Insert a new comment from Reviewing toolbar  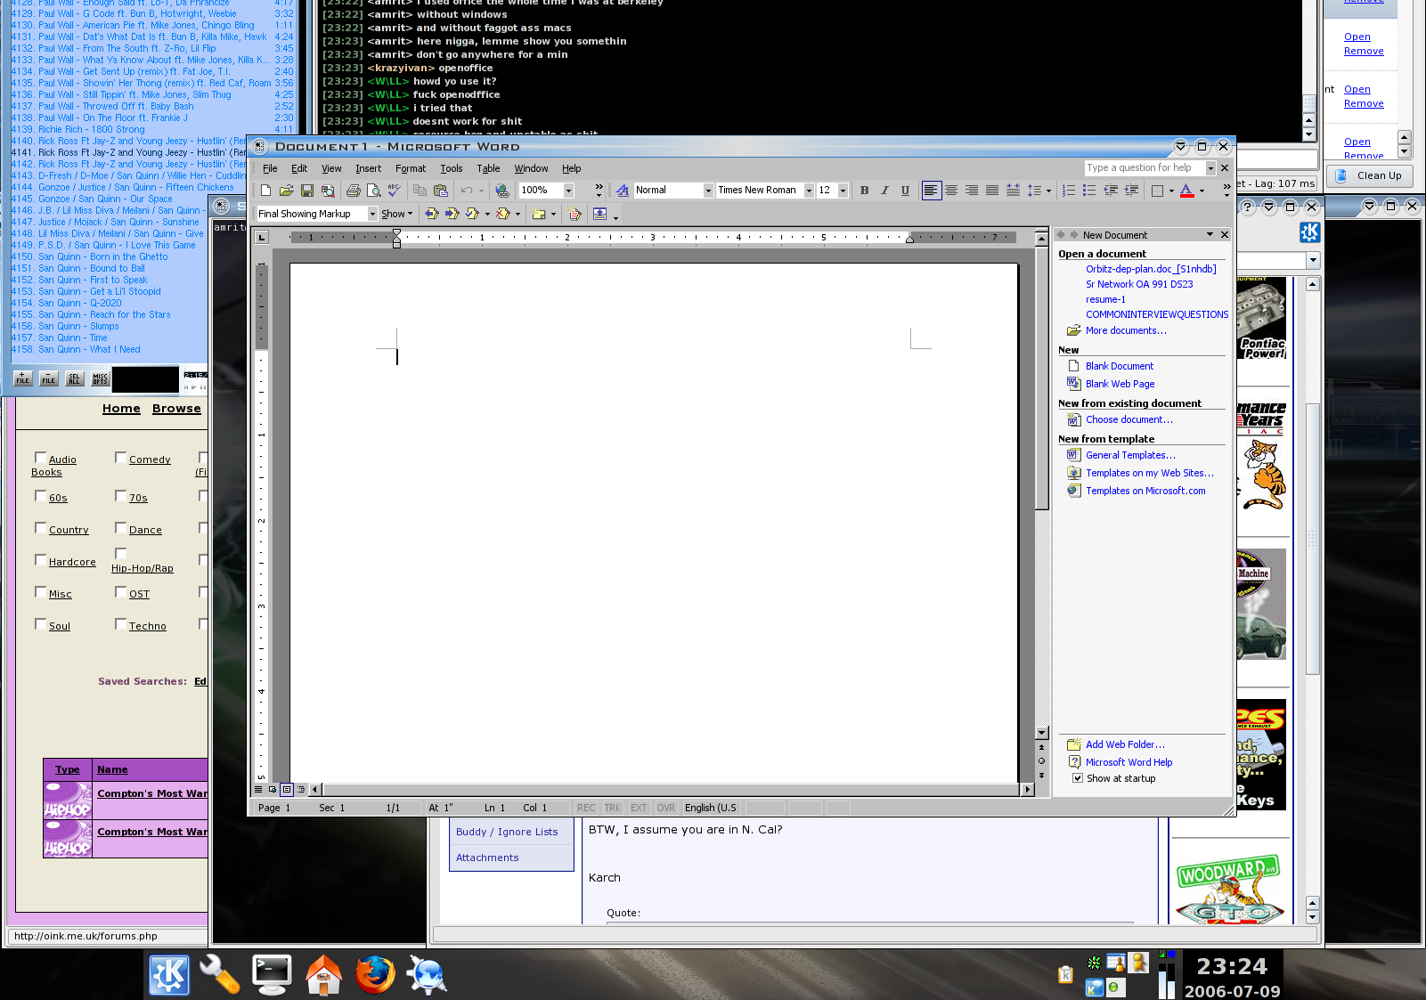[x=539, y=214]
